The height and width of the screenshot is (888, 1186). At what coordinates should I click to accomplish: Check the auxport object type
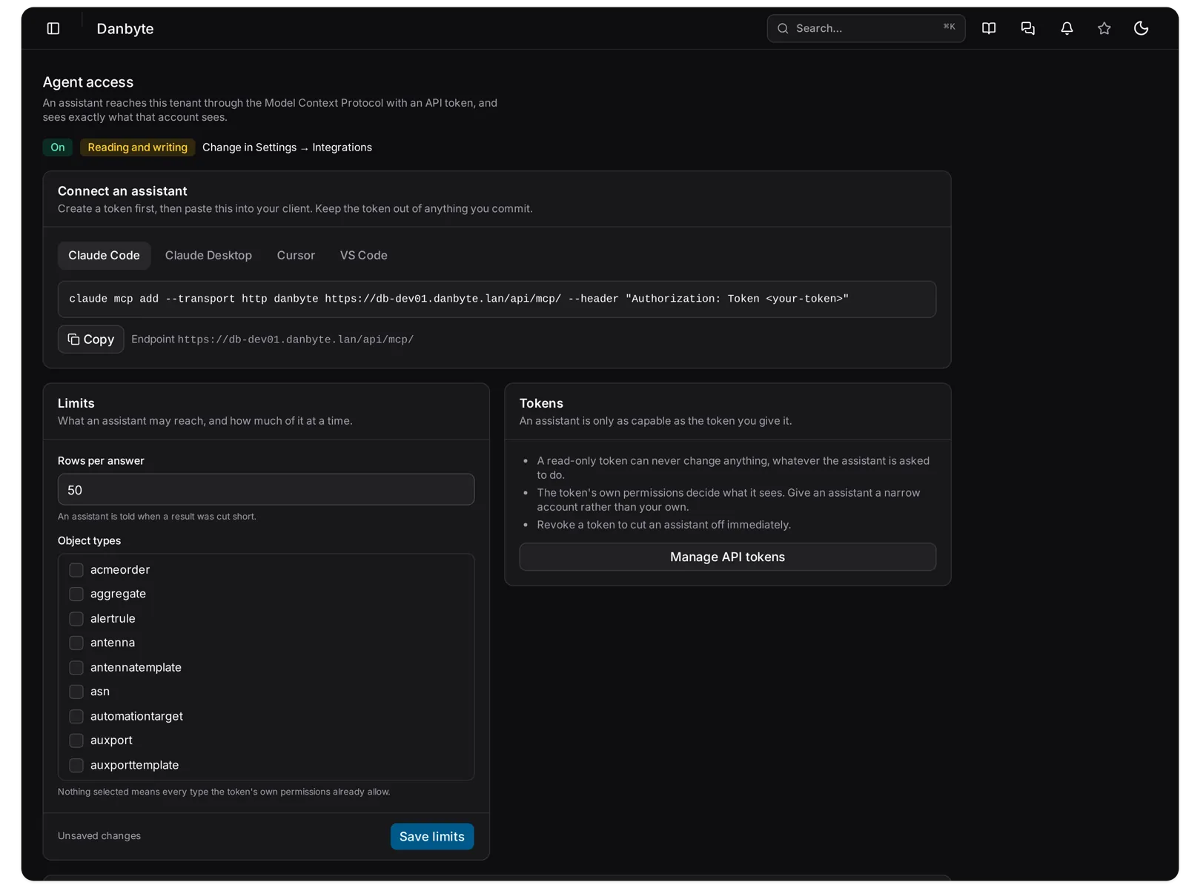[x=76, y=740]
